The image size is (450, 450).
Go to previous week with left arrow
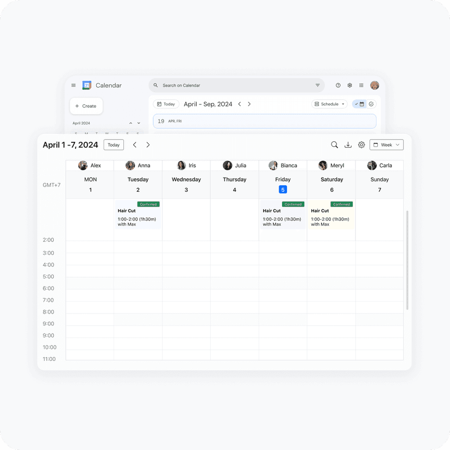click(x=135, y=145)
